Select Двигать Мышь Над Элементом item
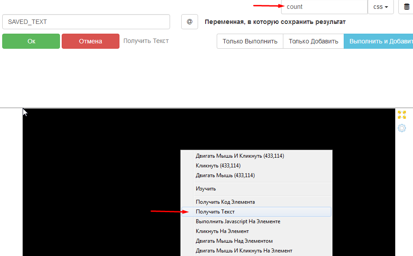Screen dimensions: 413x256 click(234, 241)
